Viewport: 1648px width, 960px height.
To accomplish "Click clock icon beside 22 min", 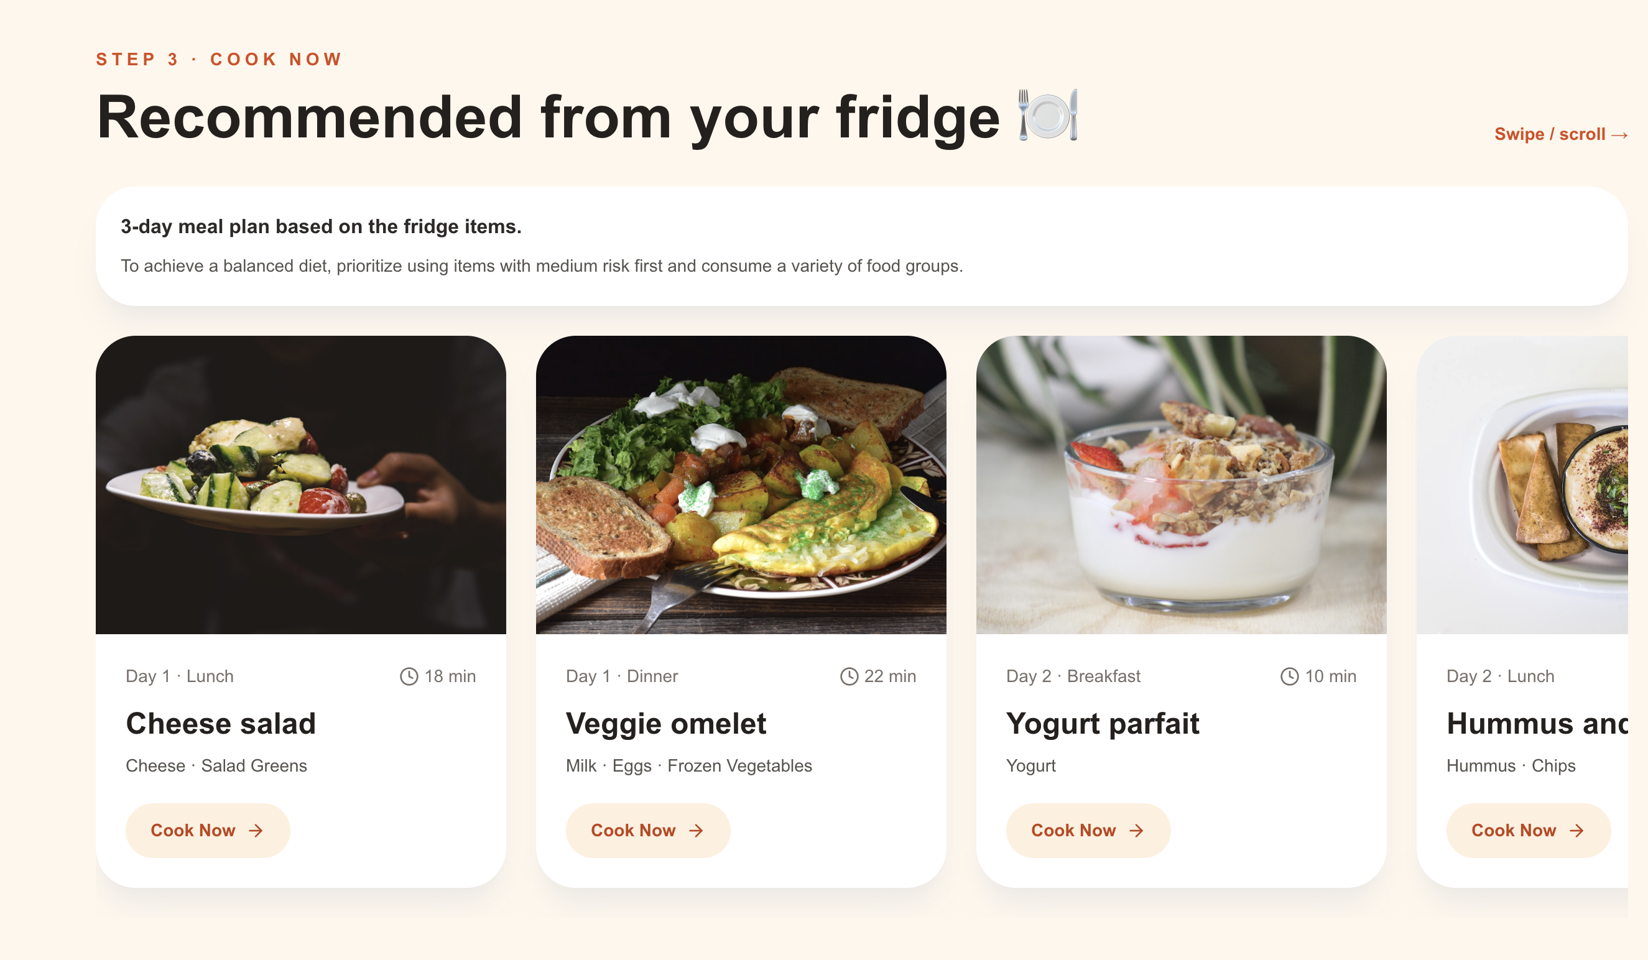I will pyautogui.click(x=849, y=676).
